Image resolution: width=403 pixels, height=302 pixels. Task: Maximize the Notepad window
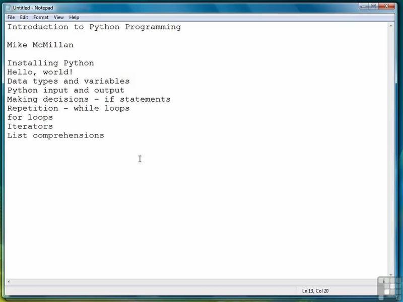pos(373,6)
